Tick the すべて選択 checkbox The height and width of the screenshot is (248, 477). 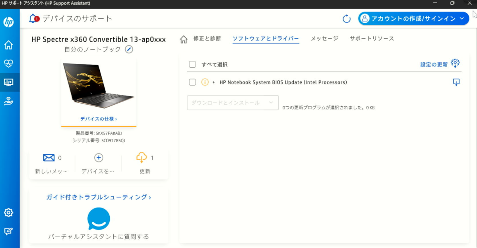(192, 64)
